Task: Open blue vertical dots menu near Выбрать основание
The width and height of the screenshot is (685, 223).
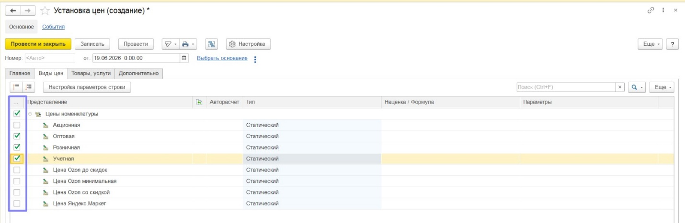Action: (x=255, y=59)
